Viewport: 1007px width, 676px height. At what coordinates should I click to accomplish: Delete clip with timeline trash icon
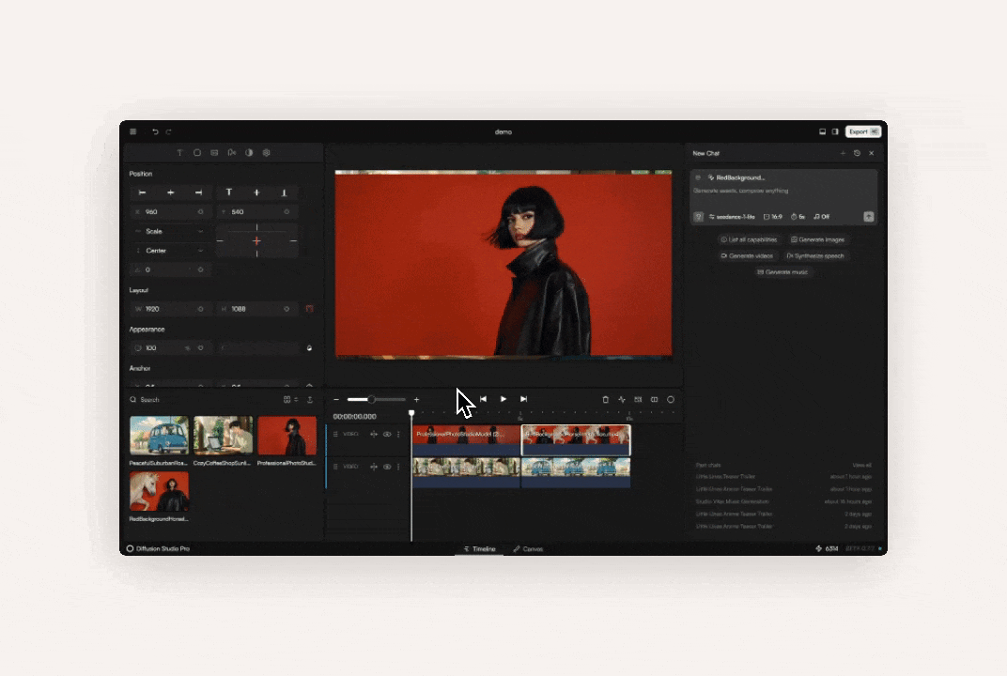[605, 399]
